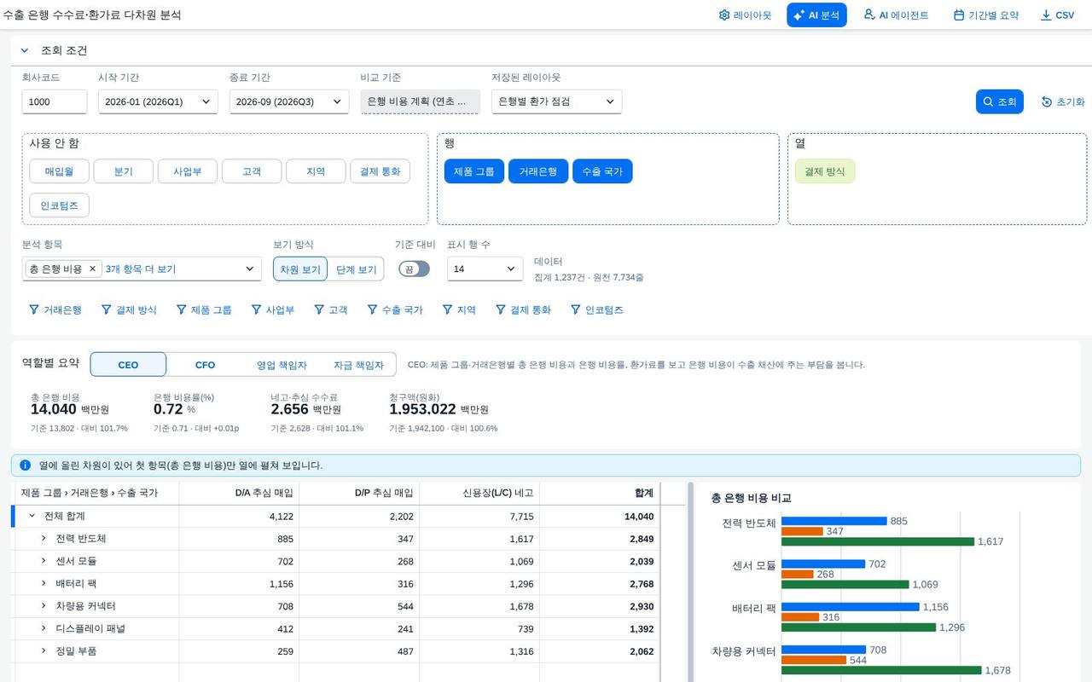The image size is (1092, 682).
Task: Collapse the 전체 합계 row
Action: point(32,516)
